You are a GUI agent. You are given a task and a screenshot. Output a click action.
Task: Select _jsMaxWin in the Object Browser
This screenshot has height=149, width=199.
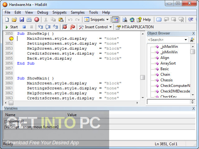(x=169, y=47)
